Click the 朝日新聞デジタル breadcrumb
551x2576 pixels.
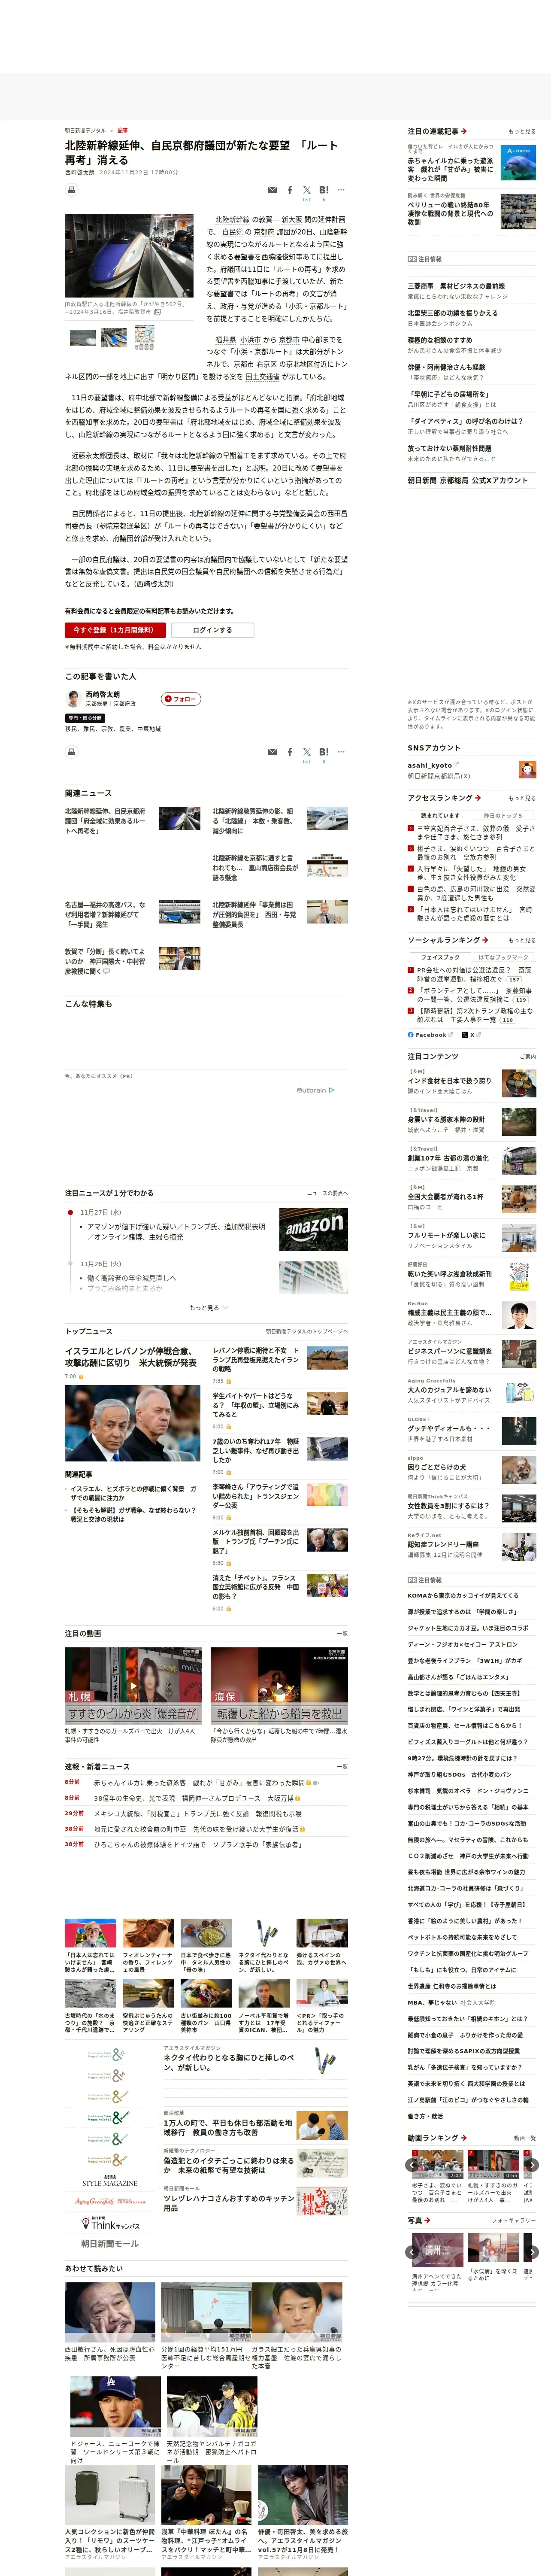tap(85, 130)
